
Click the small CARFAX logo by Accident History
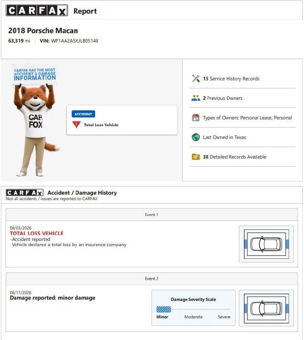pos(24,193)
